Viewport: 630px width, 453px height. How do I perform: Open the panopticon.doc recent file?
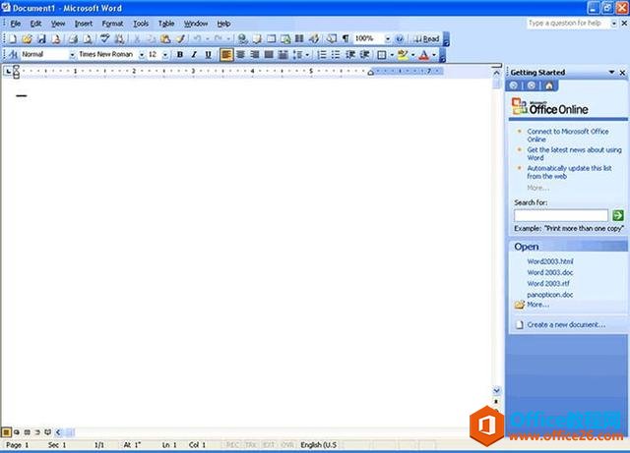(x=550, y=295)
